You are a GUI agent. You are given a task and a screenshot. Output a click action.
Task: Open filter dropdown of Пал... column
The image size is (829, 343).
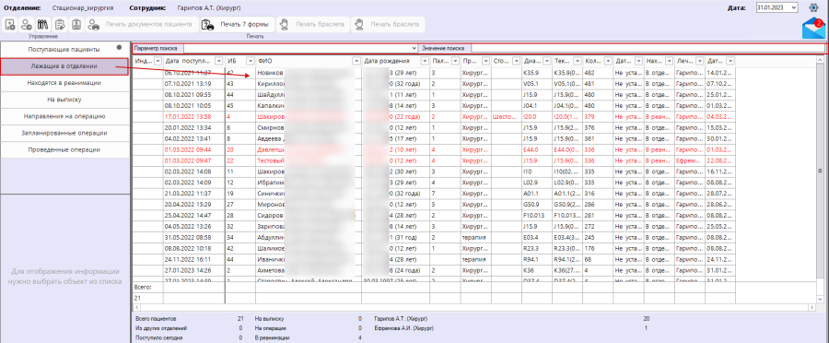455,62
